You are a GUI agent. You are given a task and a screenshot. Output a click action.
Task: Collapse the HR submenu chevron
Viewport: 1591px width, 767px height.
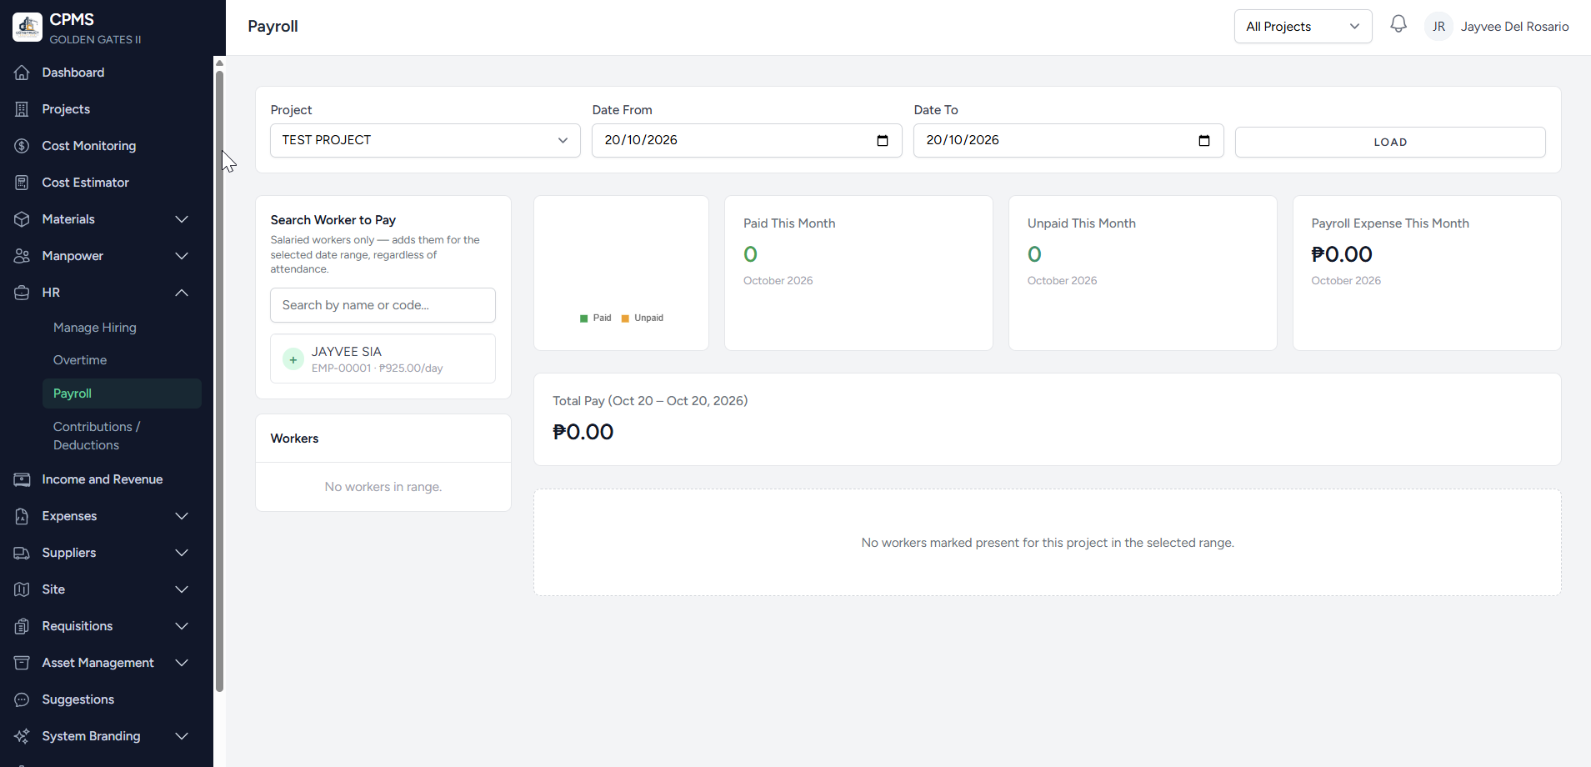tap(182, 293)
